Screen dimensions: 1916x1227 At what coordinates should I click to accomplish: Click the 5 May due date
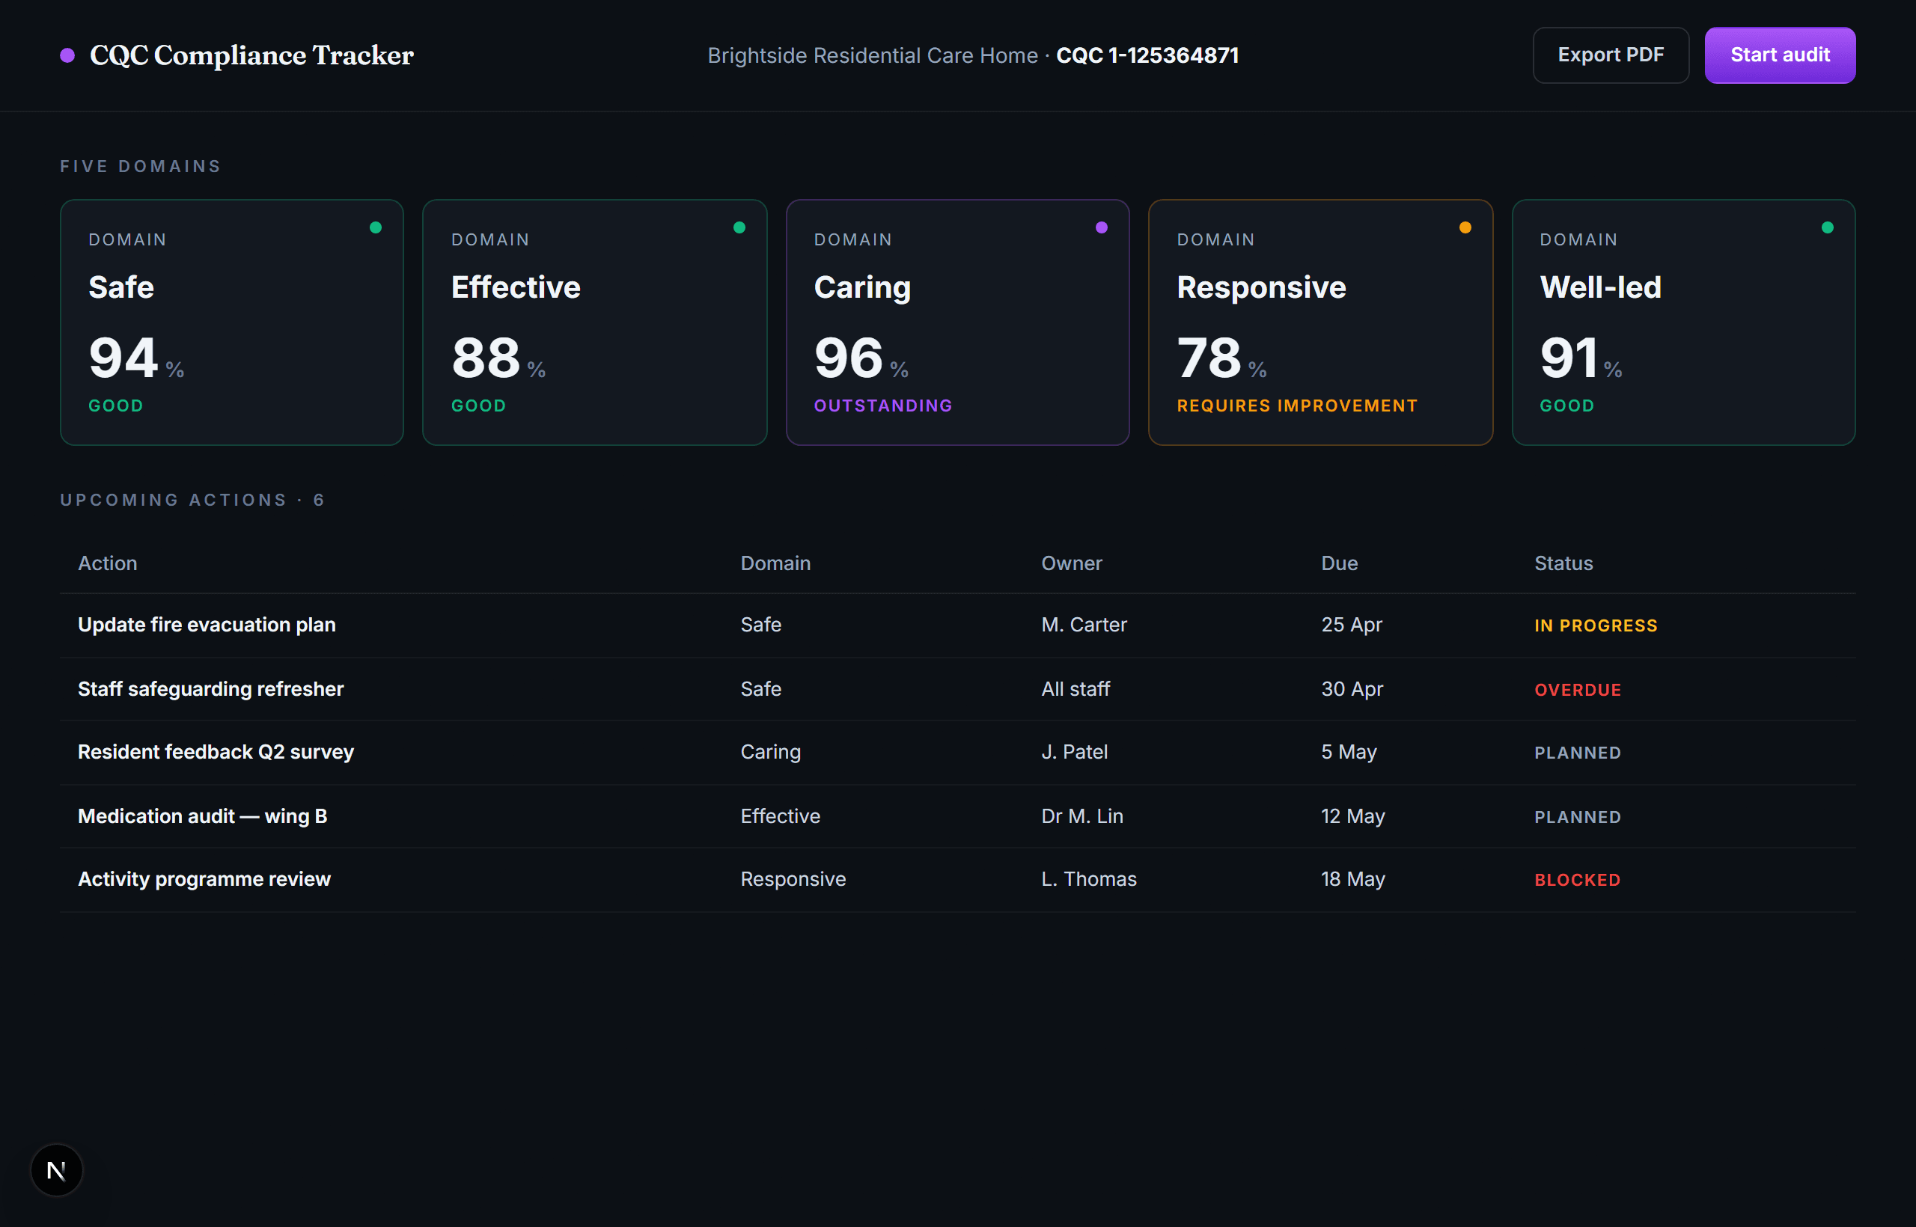click(1349, 752)
